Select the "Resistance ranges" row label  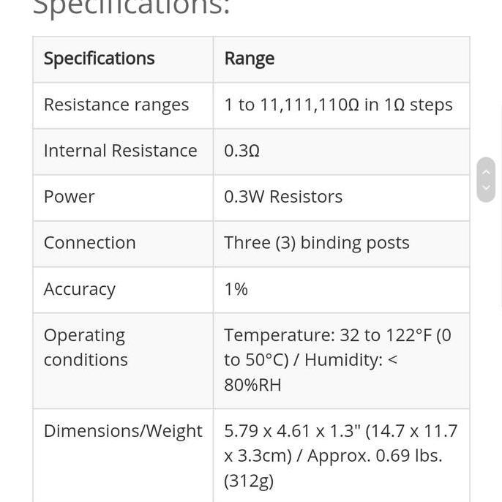tap(116, 105)
